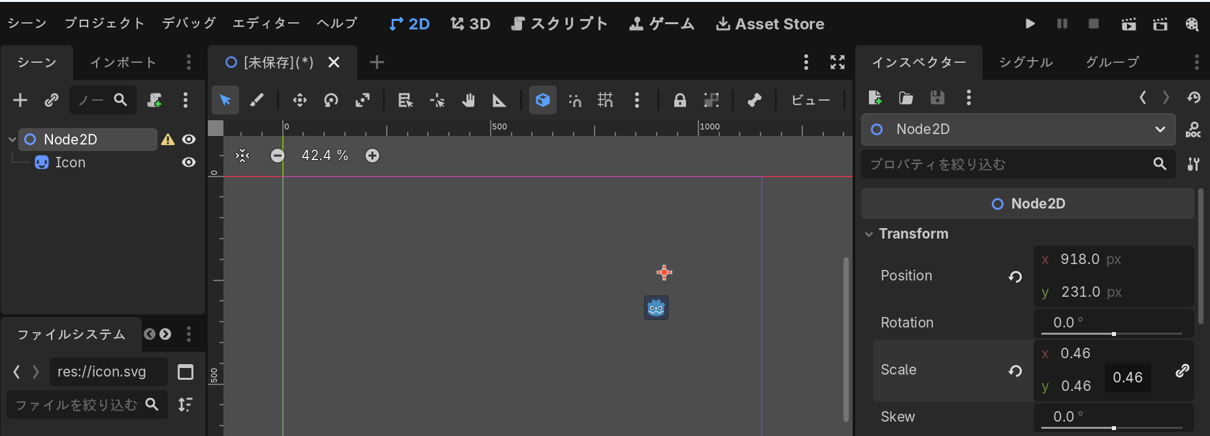Attach a script to the selected node
The width and height of the screenshot is (1210, 436).
[x=154, y=100]
